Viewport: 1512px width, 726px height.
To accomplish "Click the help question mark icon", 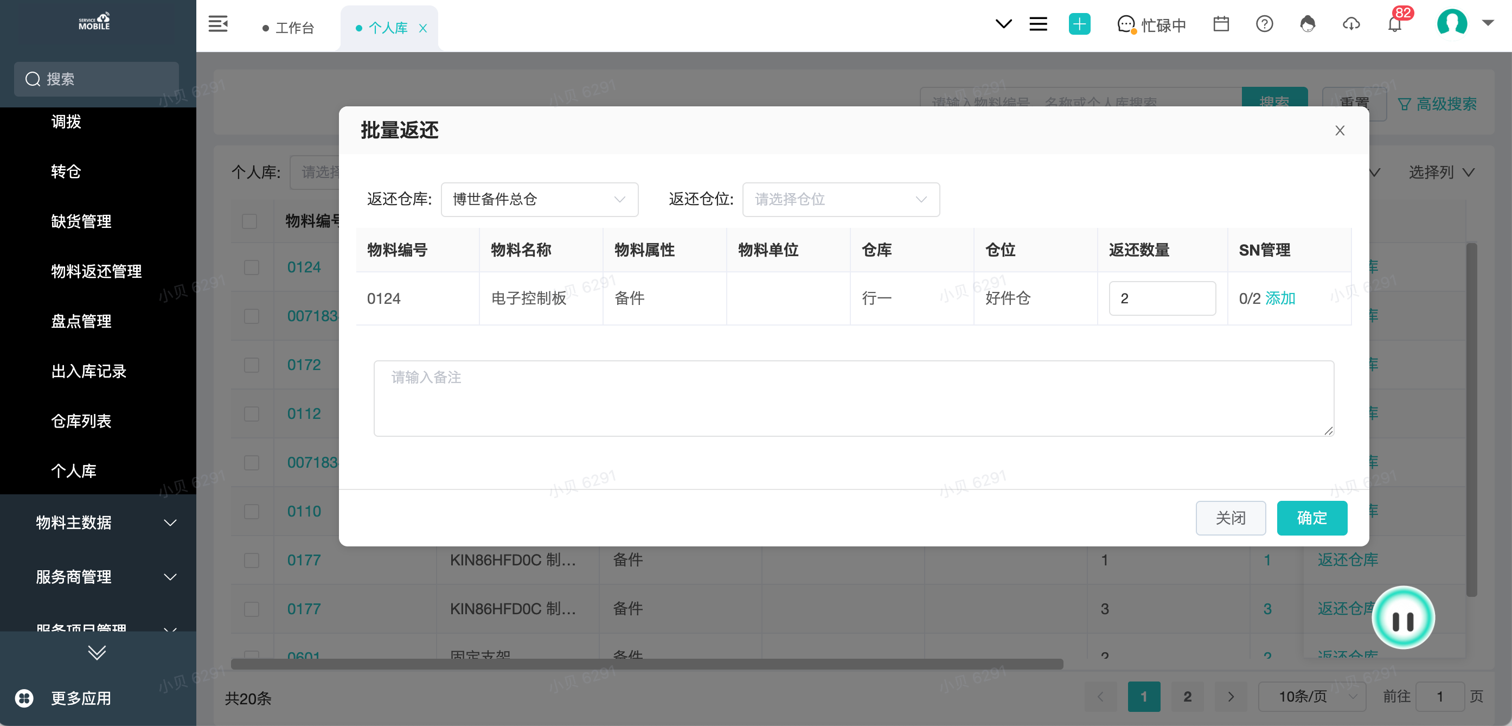I will 1264,24.
